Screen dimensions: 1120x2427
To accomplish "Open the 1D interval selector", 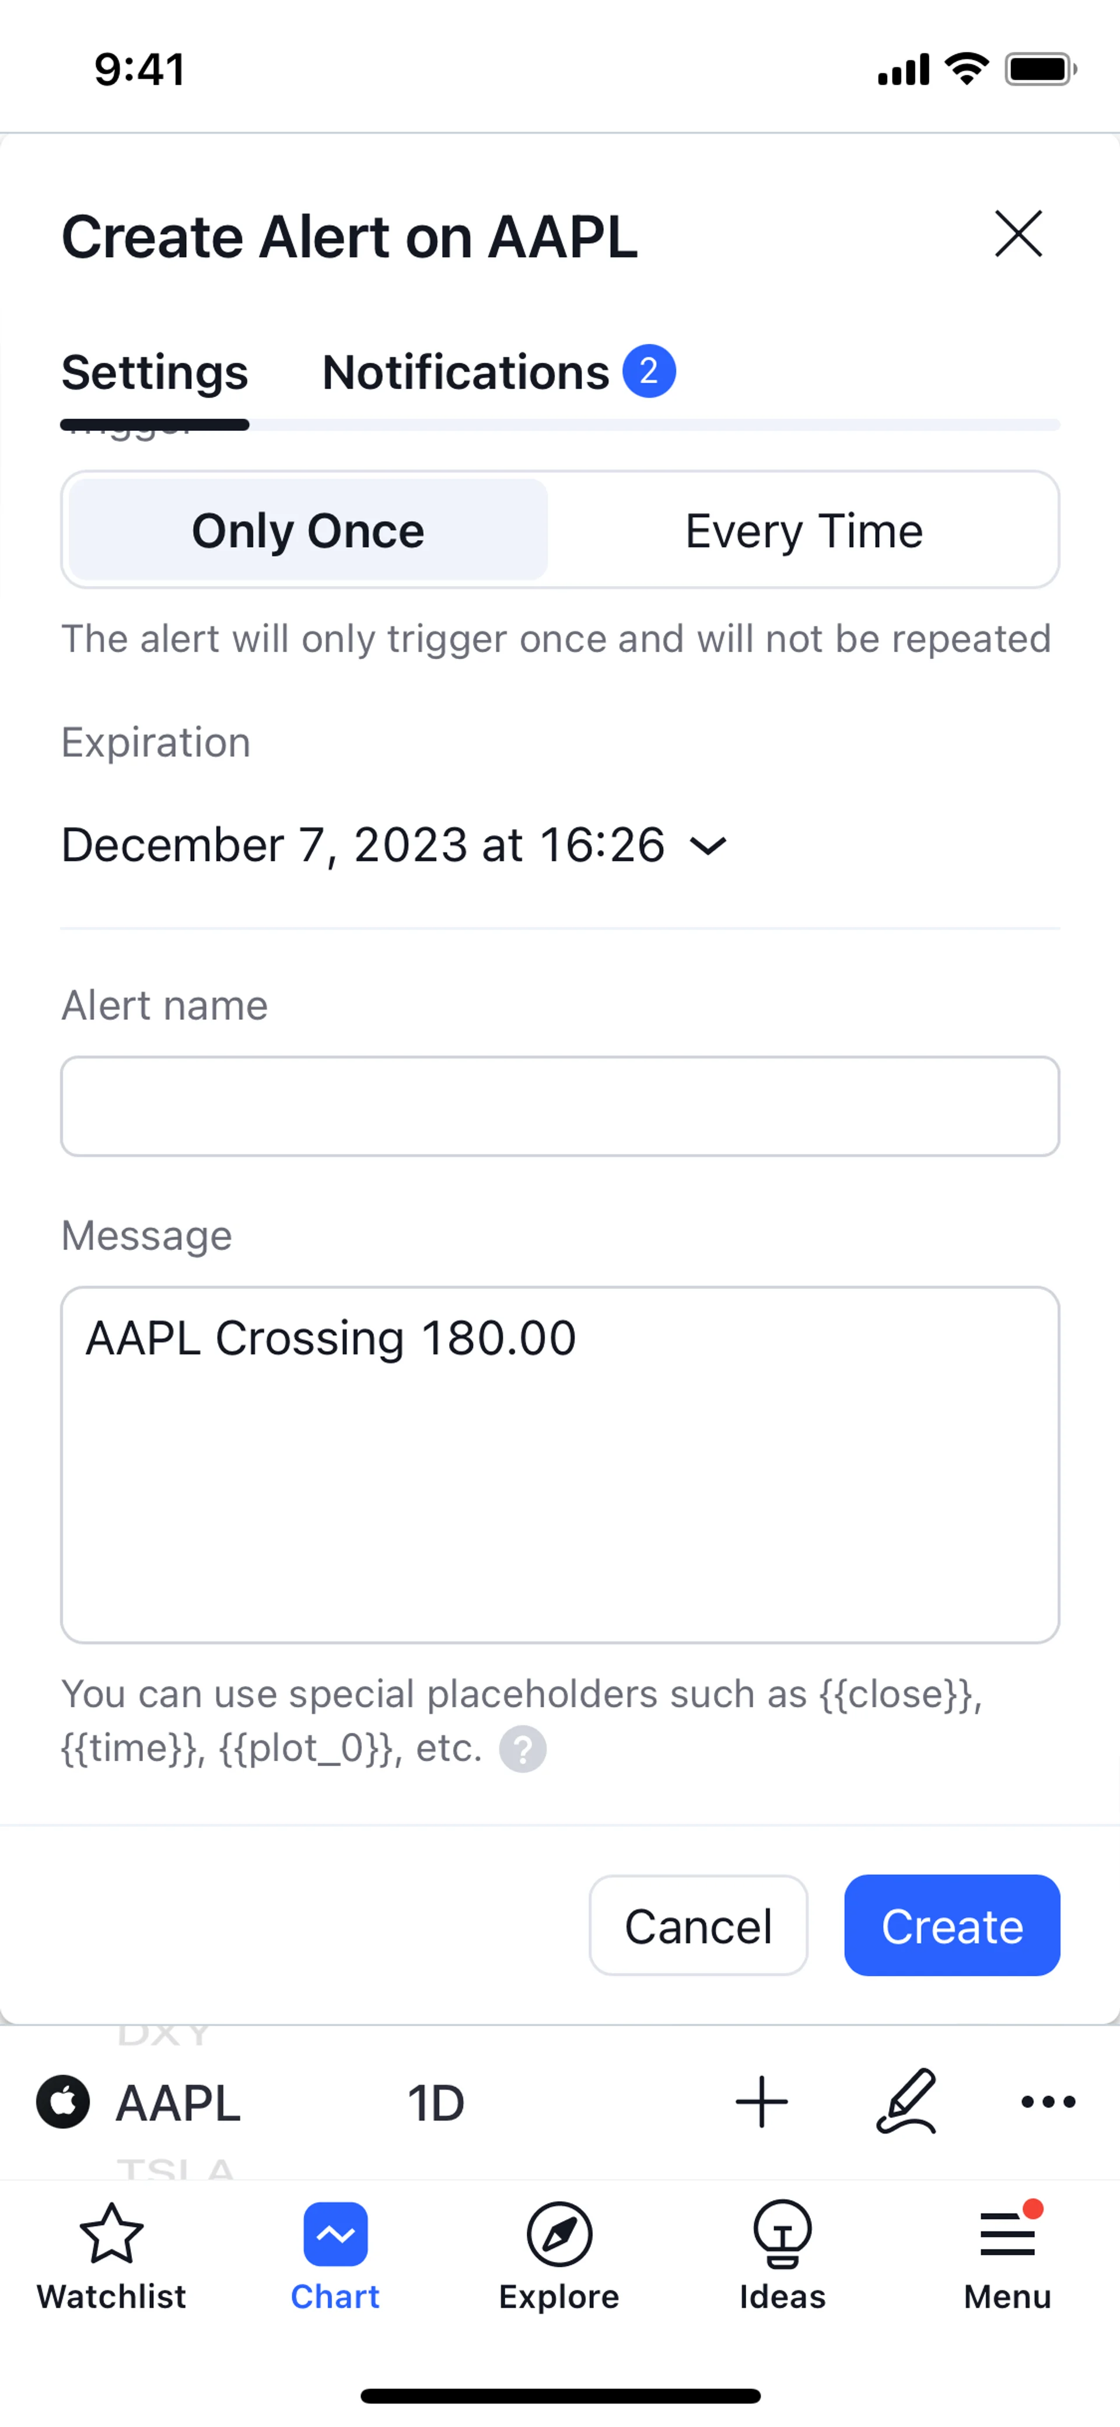I will [x=436, y=2103].
